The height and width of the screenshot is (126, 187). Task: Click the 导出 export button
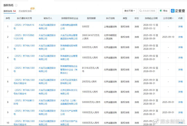tap(163, 11)
